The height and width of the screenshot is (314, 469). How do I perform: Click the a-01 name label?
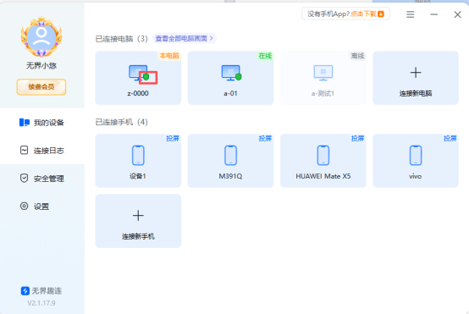pos(230,93)
